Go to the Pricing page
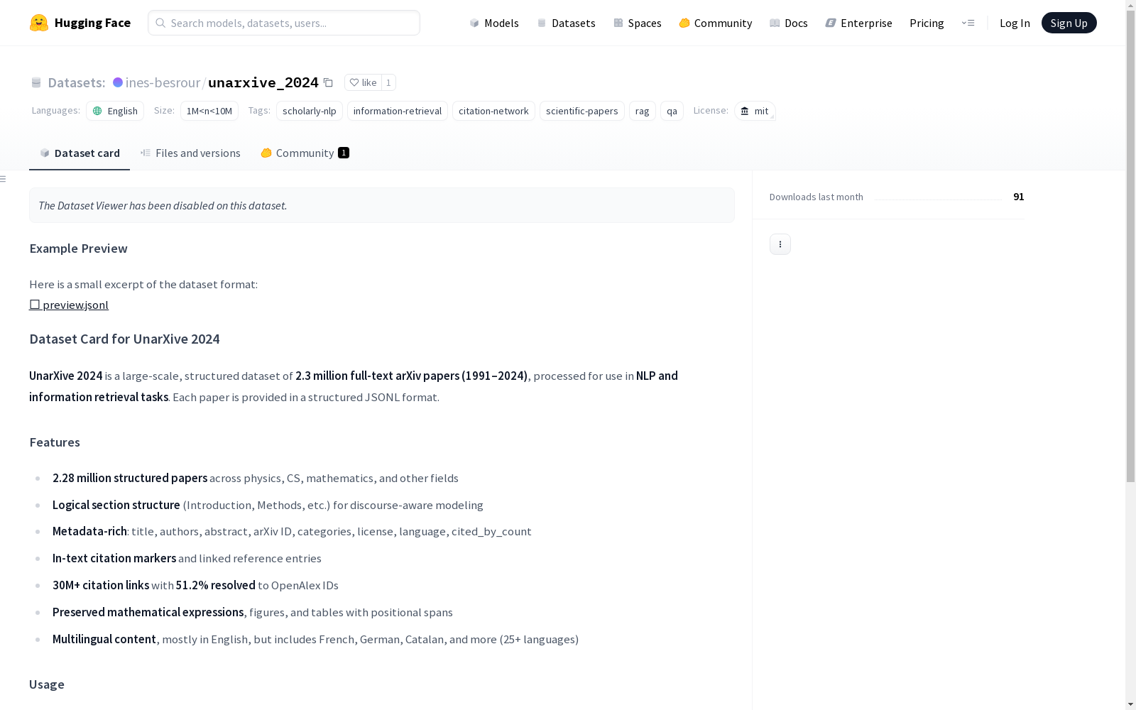Screen dimensions: 1136x710 [x=927, y=23]
